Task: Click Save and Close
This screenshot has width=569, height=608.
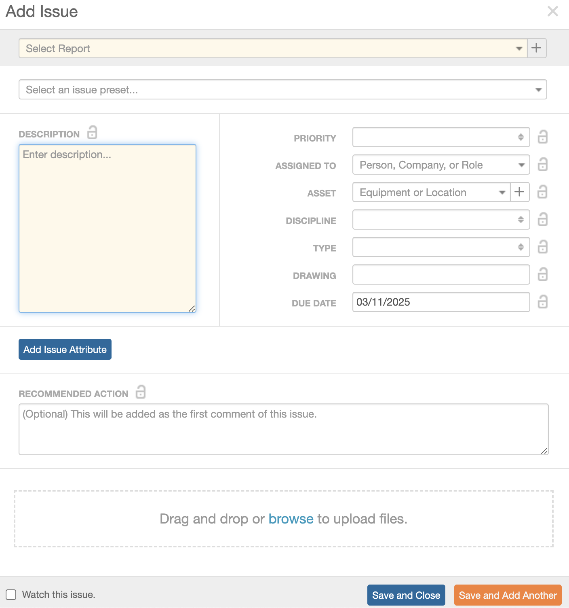Action: 406,595
